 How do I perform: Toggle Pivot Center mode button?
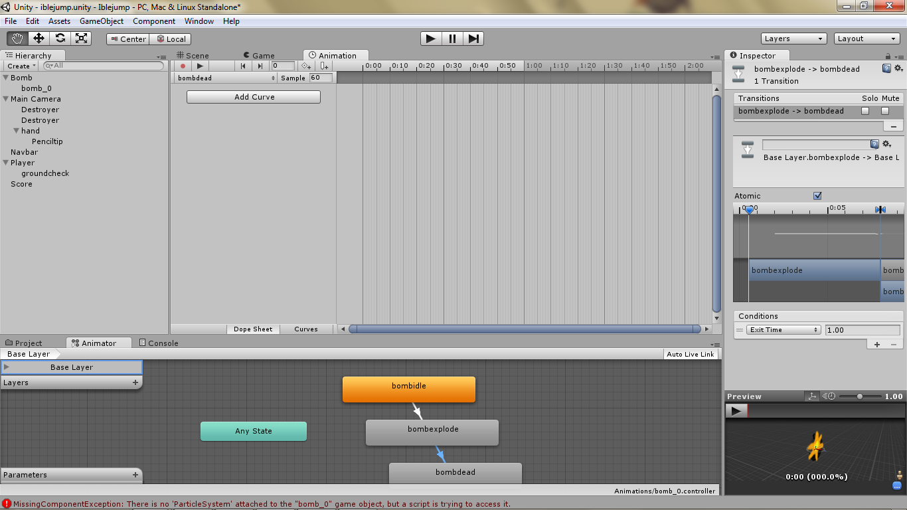point(128,39)
